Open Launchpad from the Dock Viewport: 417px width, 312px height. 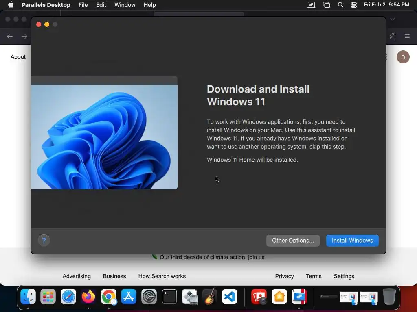point(48,296)
